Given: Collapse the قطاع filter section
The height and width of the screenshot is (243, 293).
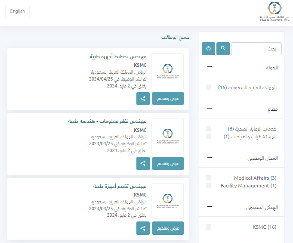Looking at the screenshot, I should [x=209, y=109].
